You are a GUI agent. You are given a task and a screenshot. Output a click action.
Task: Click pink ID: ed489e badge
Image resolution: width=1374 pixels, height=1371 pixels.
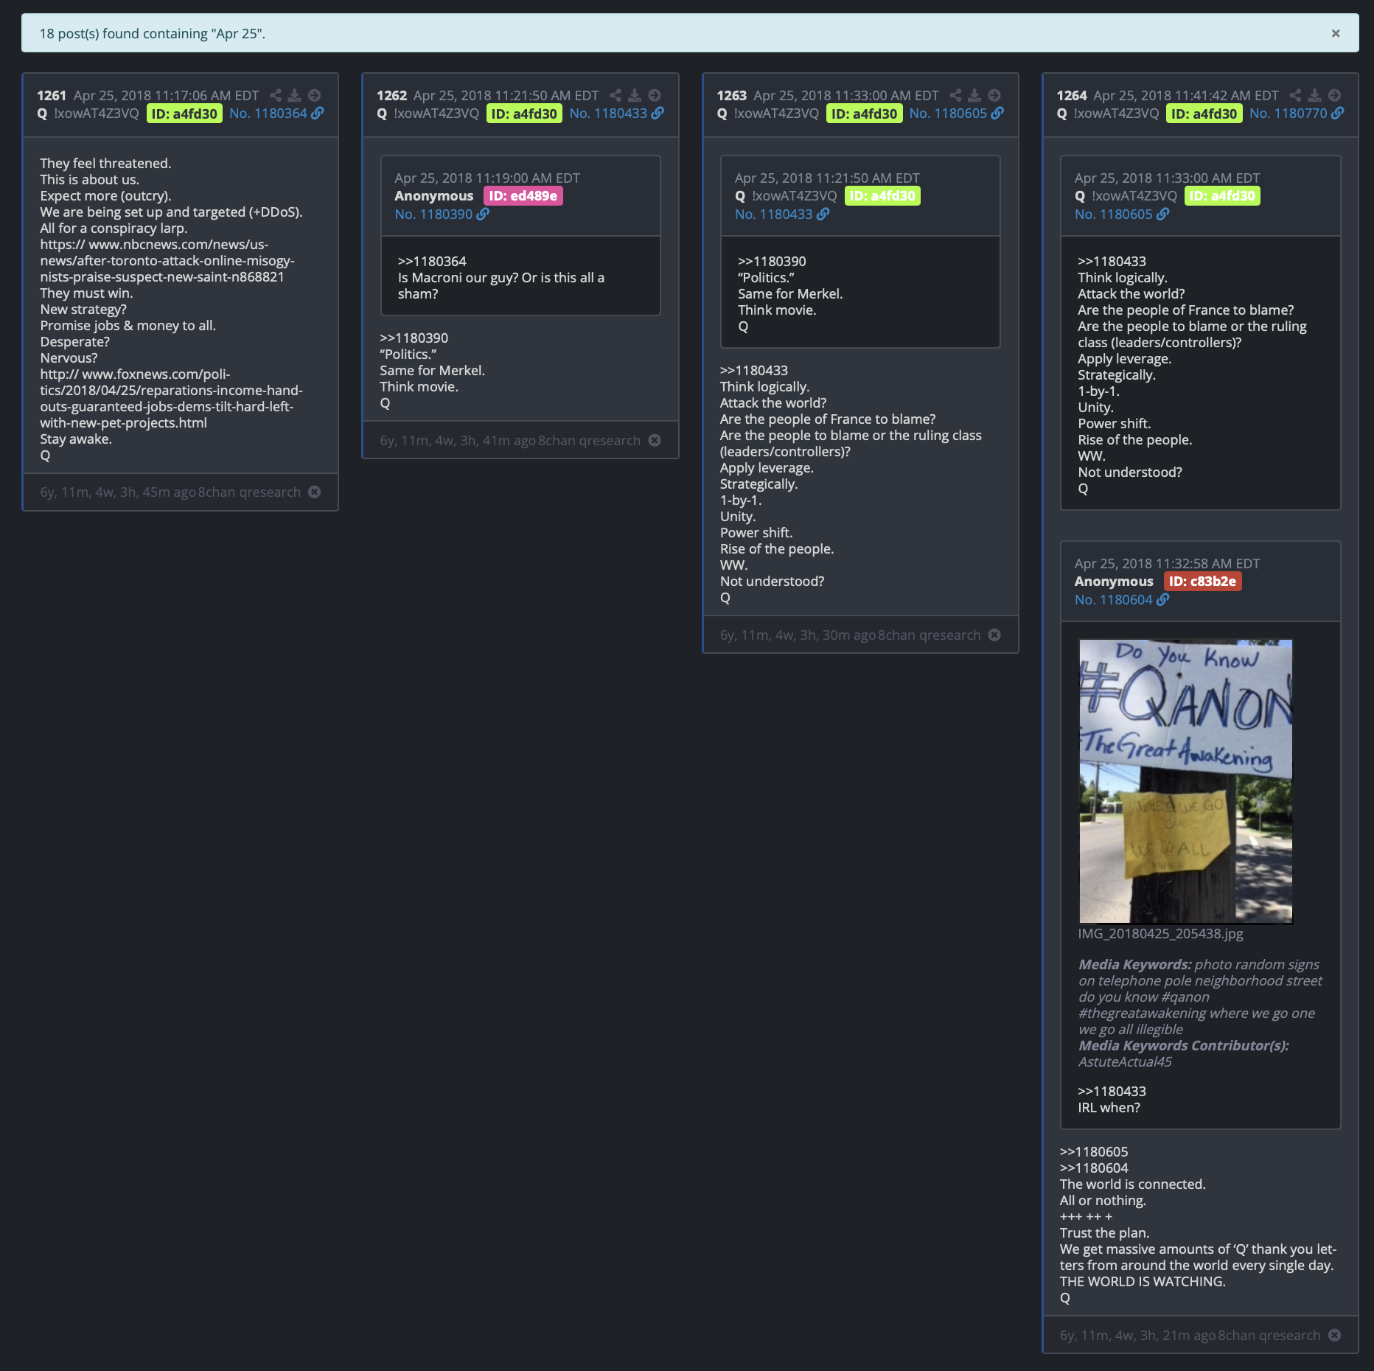point(523,196)
